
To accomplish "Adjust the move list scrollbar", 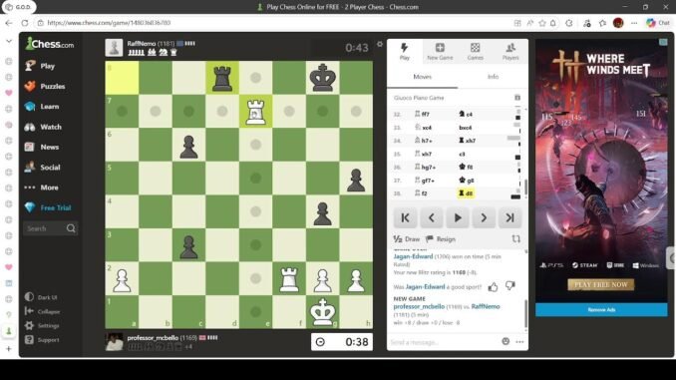I will 525,187.
